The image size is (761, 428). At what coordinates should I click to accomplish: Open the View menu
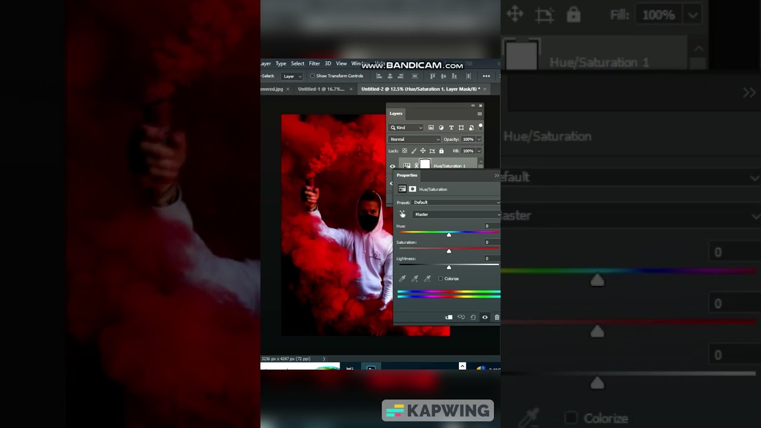pos(341,64)
